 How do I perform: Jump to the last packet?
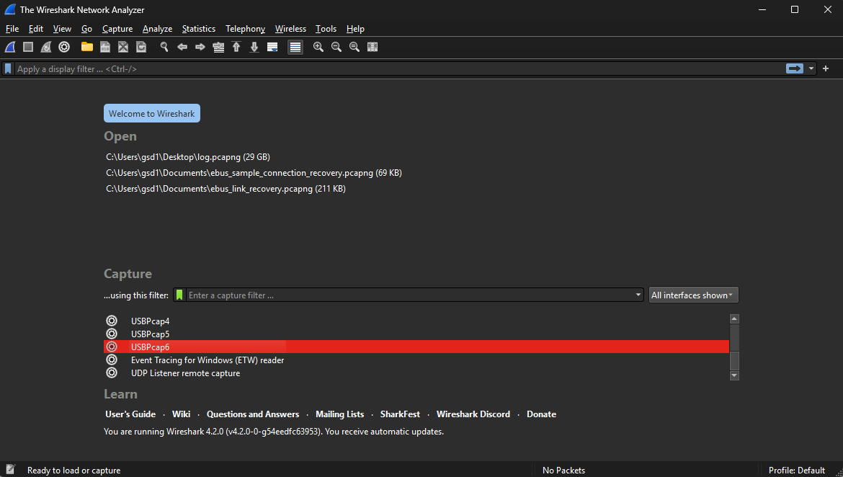(254, 48)
